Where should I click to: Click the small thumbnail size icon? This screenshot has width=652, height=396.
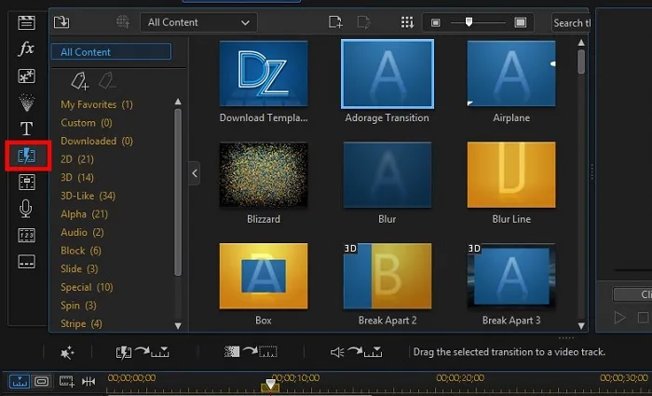(x=435, y=22)
